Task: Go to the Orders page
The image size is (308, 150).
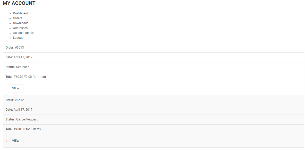Action: (x=18, y=18)
